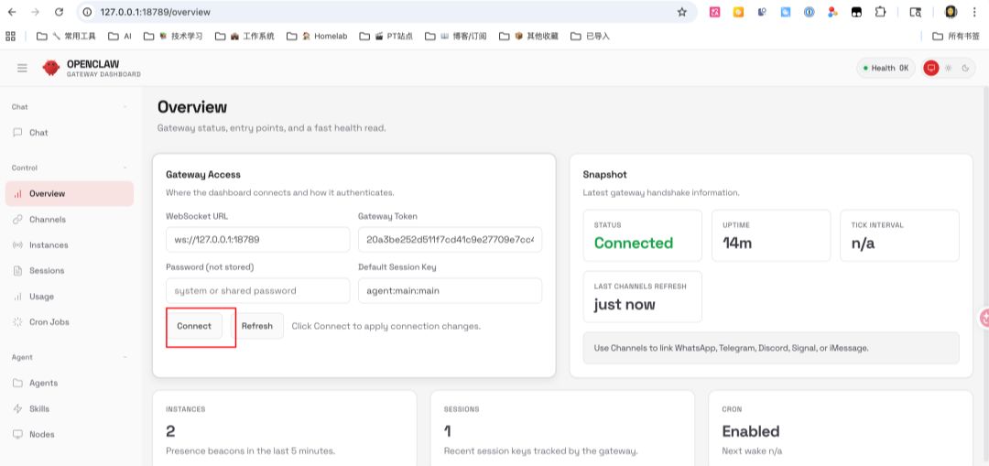Click the n/a tick interval value
The width and height of the screenshot is (989, 466).
863,243
